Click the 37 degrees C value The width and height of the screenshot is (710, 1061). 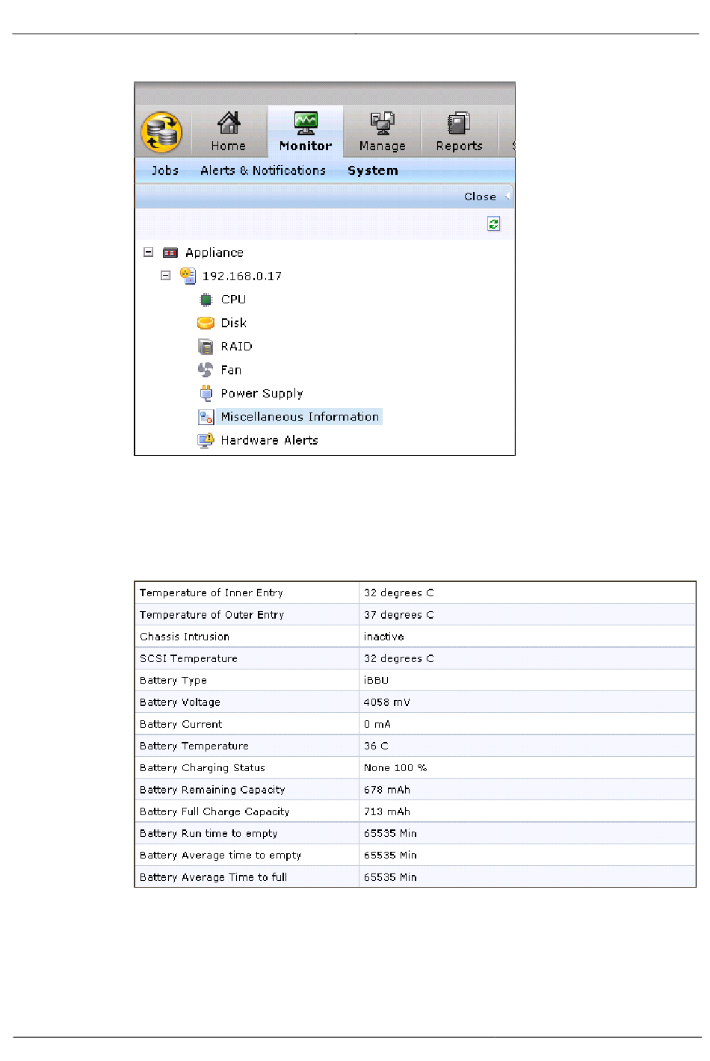tap(398, 615)
